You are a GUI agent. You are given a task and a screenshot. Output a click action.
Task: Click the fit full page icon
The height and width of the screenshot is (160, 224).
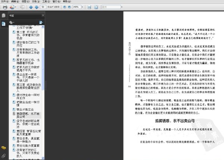tap(96, 7)
